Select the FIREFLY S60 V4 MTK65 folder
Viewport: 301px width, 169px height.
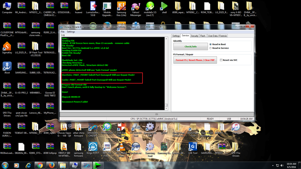pyautogui.click(x=64, y=150)
